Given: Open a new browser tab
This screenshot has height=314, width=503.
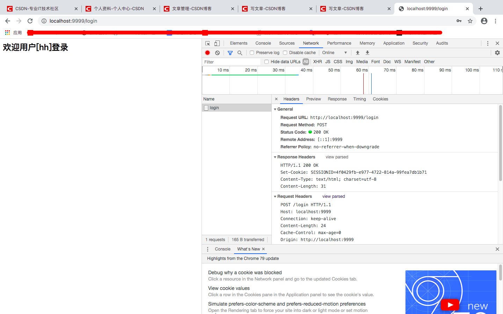Looking at the screenshot, I should (x=481, y=9).
